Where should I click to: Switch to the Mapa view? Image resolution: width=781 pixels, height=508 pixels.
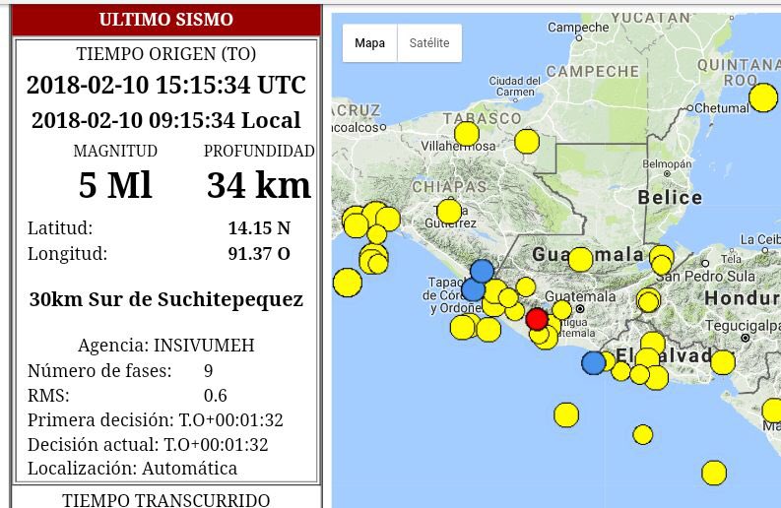tap(370, 43)
